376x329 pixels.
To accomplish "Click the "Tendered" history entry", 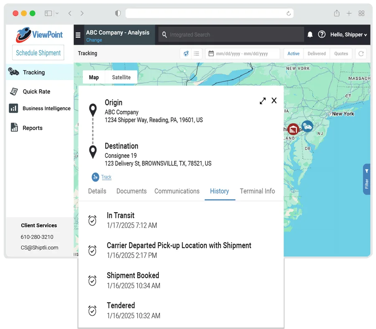I will pyautogui.click(x=121, y=305).
